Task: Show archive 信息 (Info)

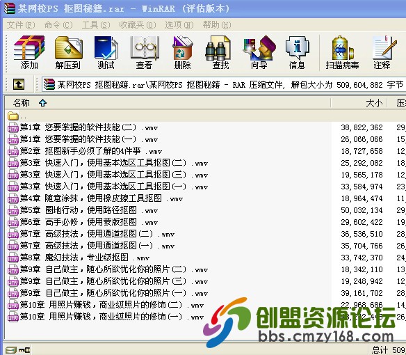Action: coord(298,53)
